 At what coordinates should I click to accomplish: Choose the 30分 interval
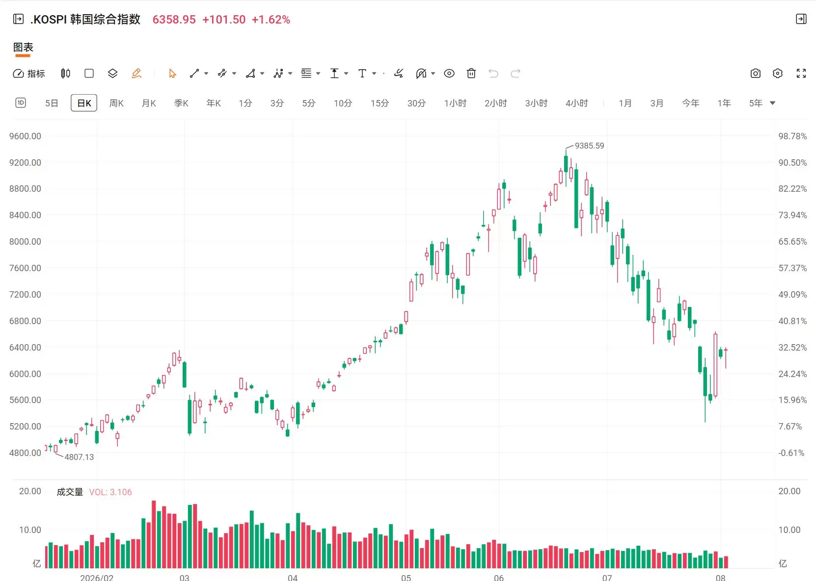pos(416,103)
